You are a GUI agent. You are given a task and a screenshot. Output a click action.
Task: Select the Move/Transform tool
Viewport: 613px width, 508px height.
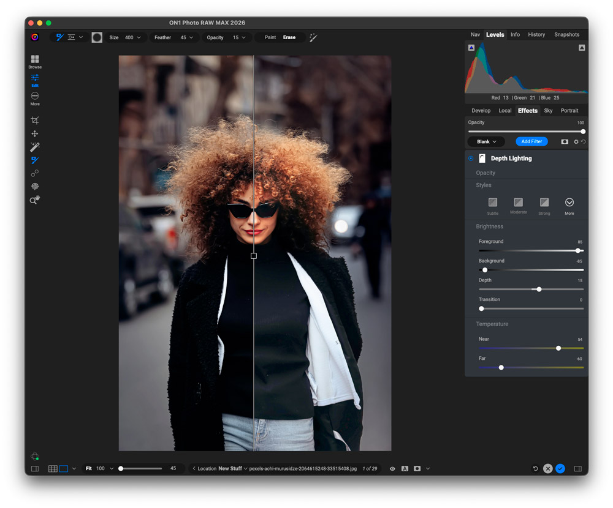(x=35, y=134)
